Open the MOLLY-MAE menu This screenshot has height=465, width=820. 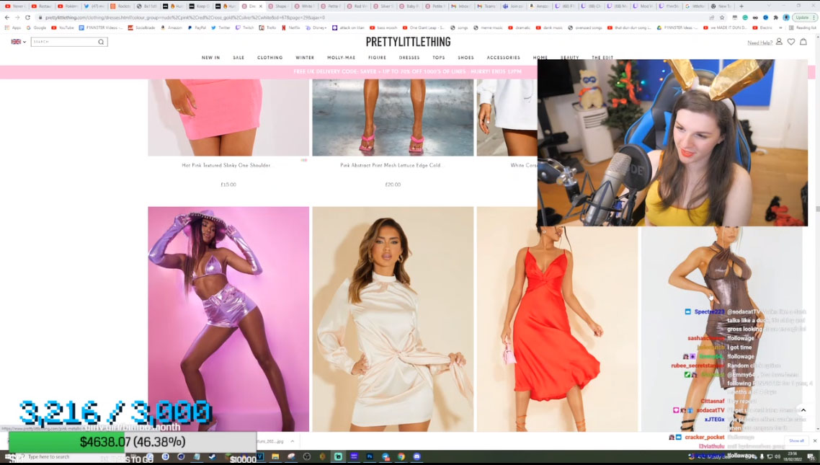341,58
